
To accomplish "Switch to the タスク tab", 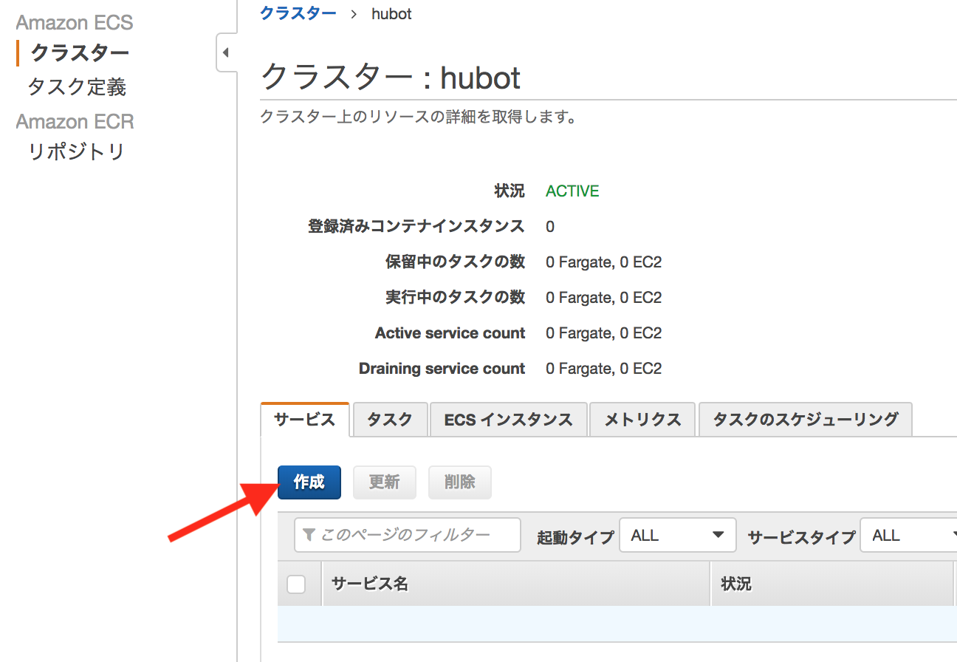I will pyautogui.click(x=390, y=420).
